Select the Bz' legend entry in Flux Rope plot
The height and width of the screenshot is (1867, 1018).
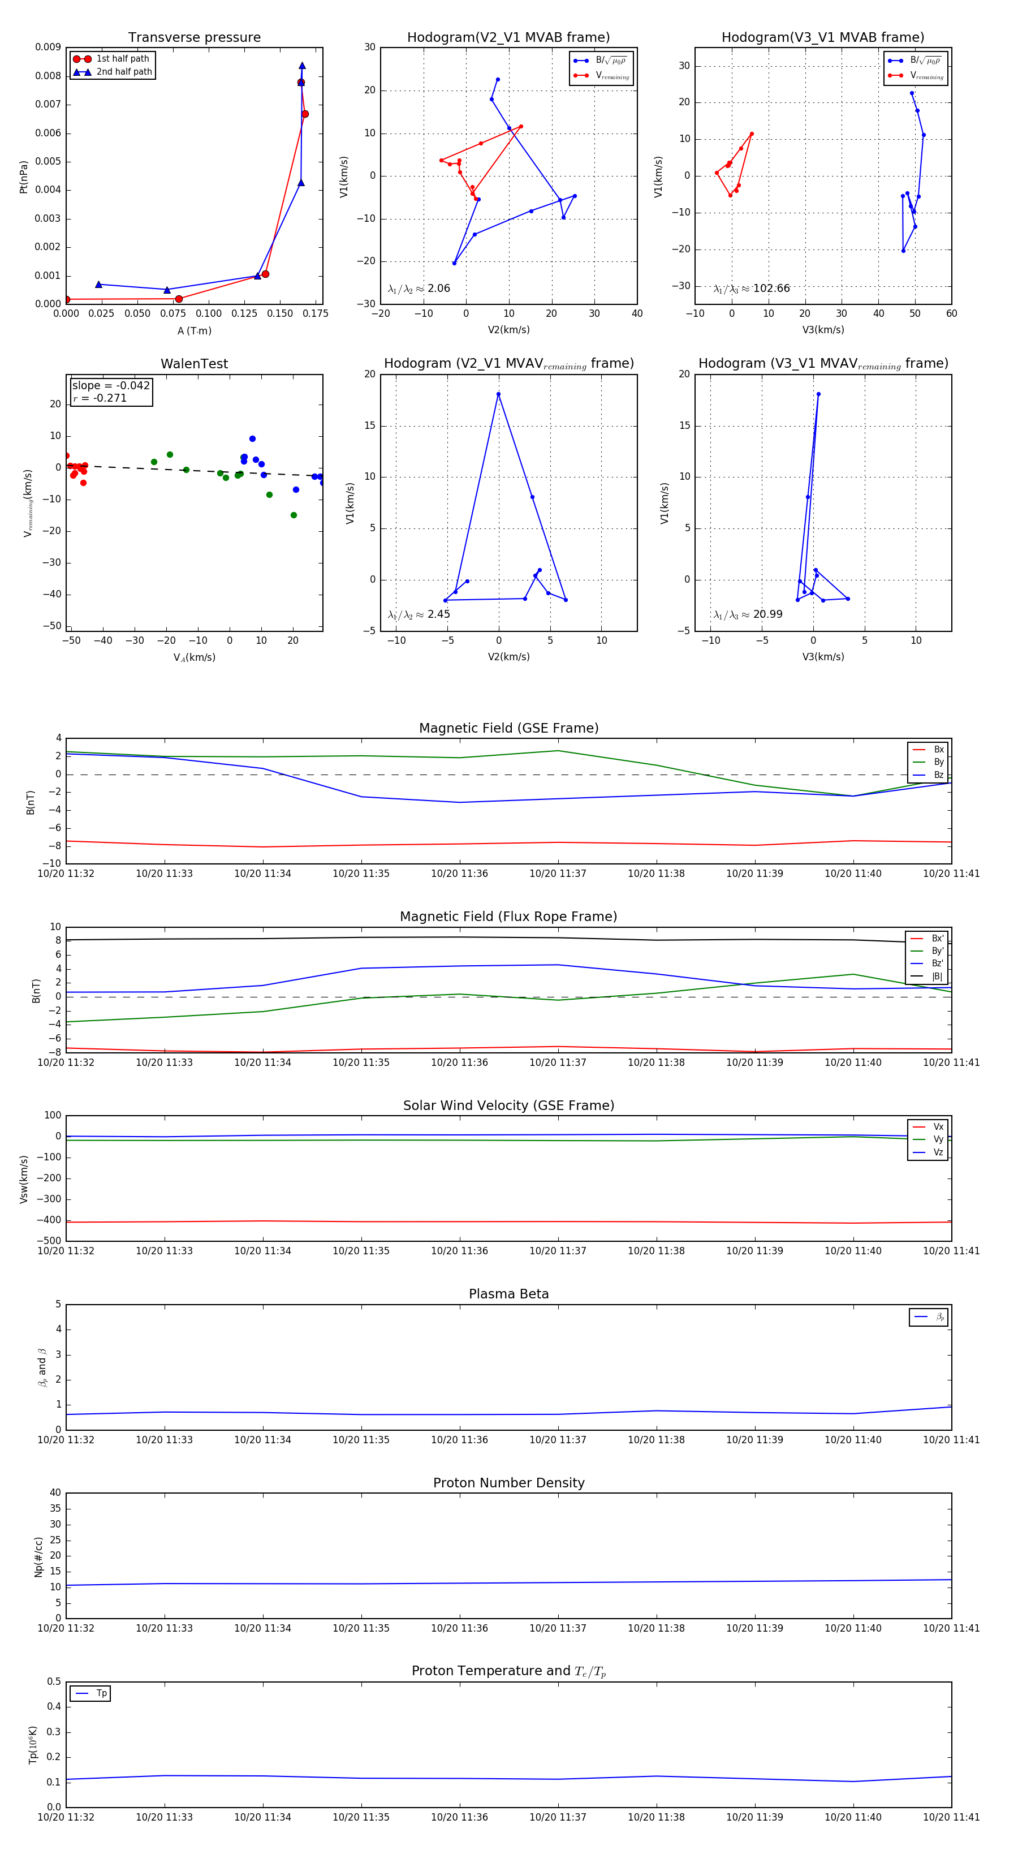[927, 963]
